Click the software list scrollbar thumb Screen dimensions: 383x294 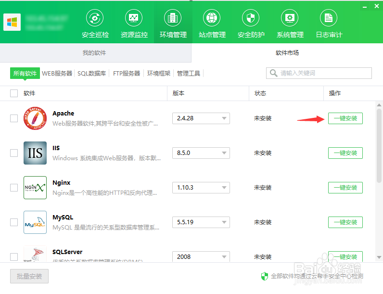[379, 146]
